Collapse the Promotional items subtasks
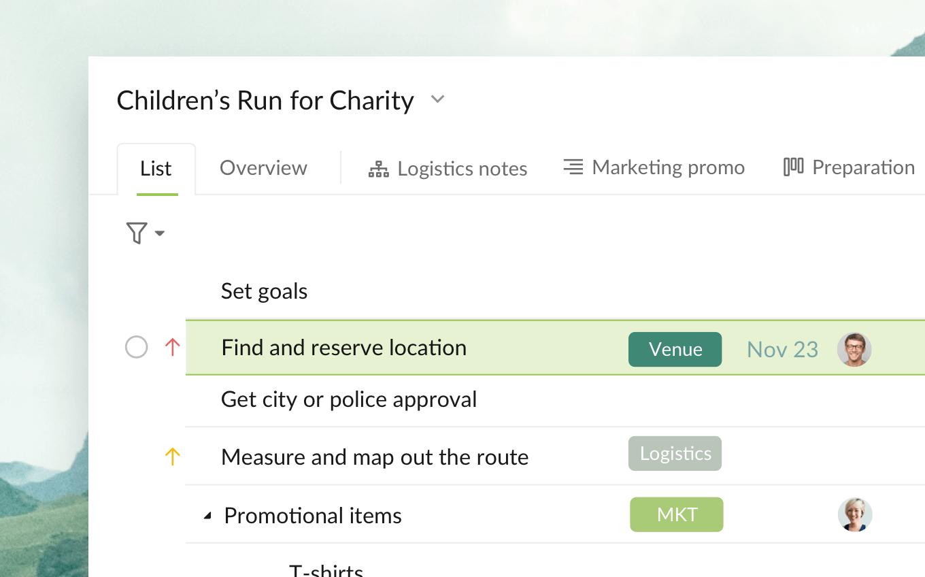Viewport: 925px width, 577px height. 207,516
